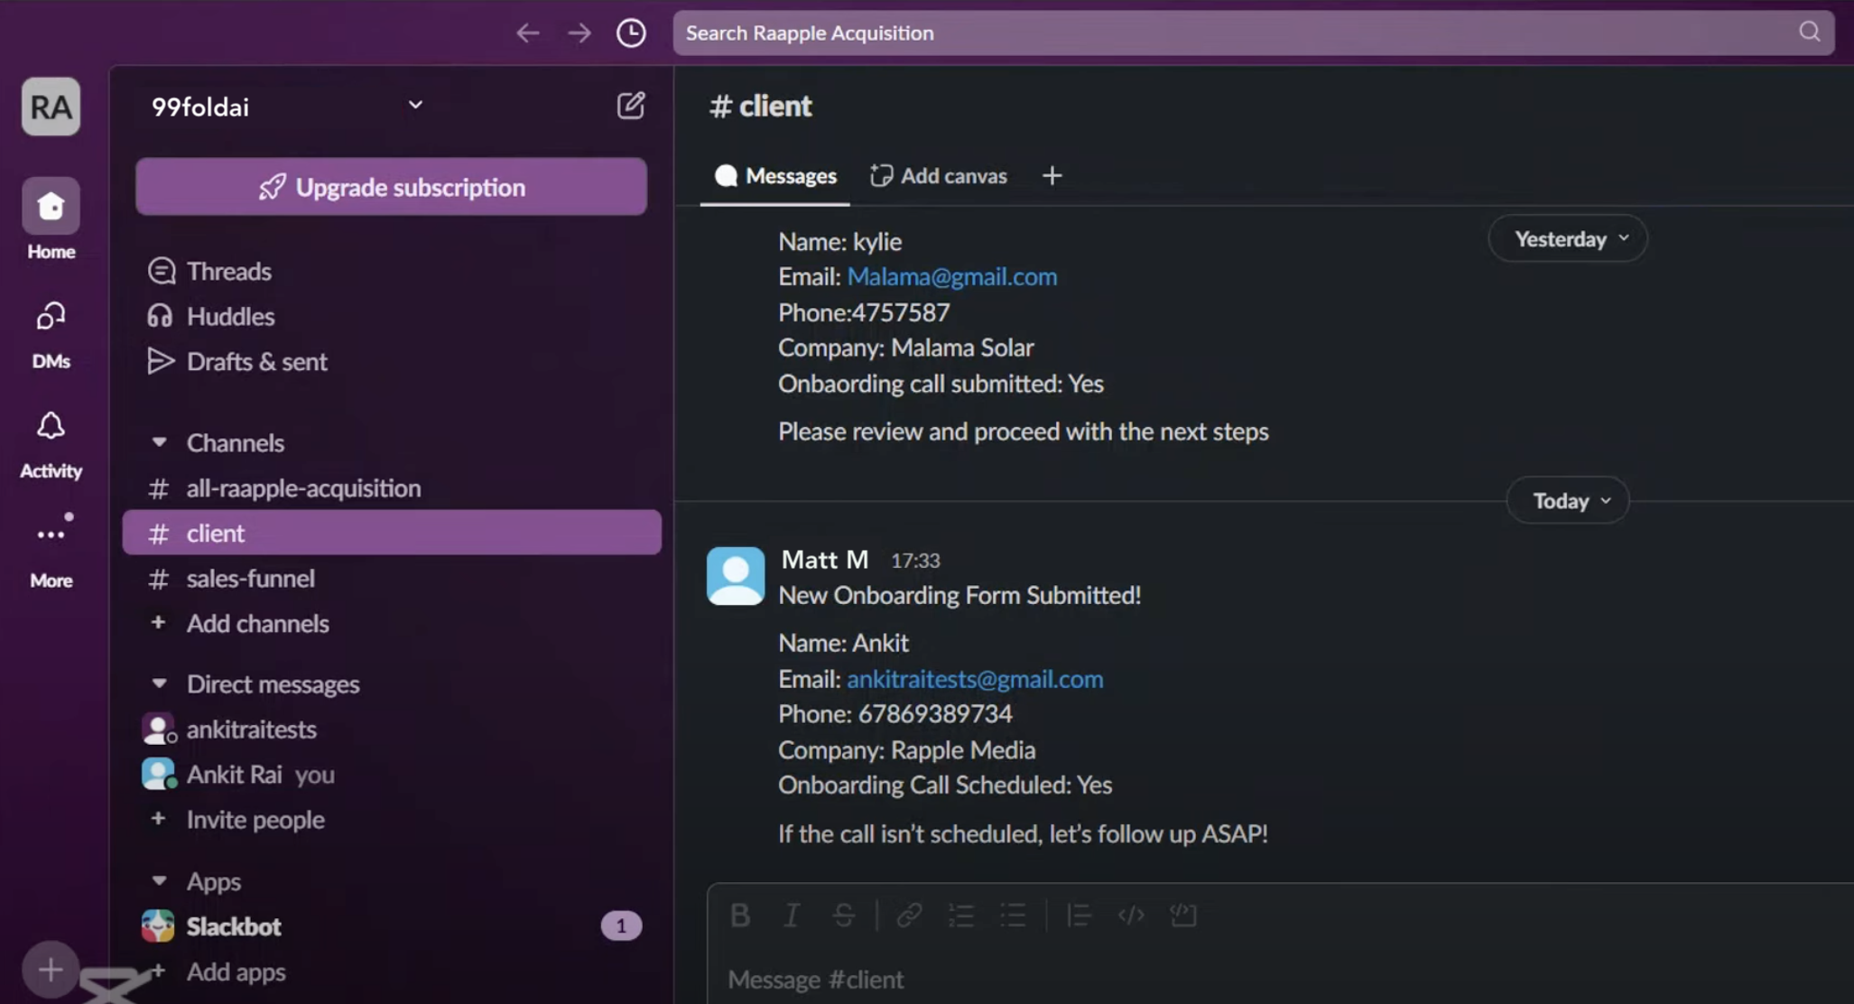This screenshot has height=1004, width=1854.
Task: Compose a new message with the pencil icon
Action: point(631,106)
